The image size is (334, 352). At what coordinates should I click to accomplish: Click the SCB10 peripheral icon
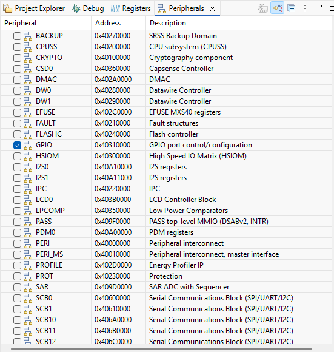(28, 320)
